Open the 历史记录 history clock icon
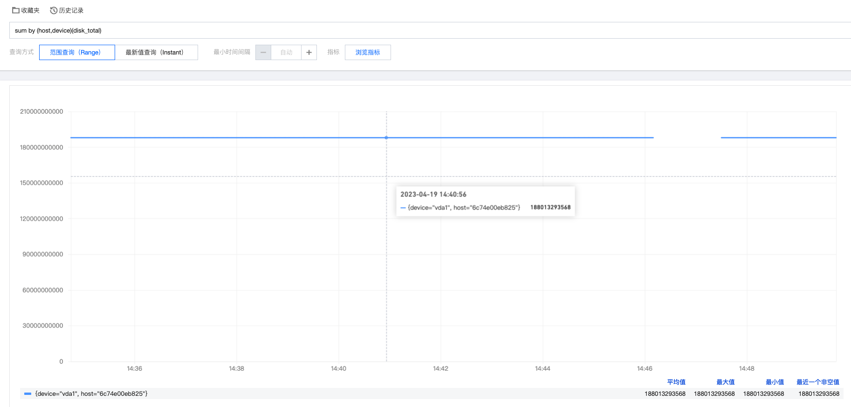Image resolution: width=851 pixels, height=407 pixels. 54,10
